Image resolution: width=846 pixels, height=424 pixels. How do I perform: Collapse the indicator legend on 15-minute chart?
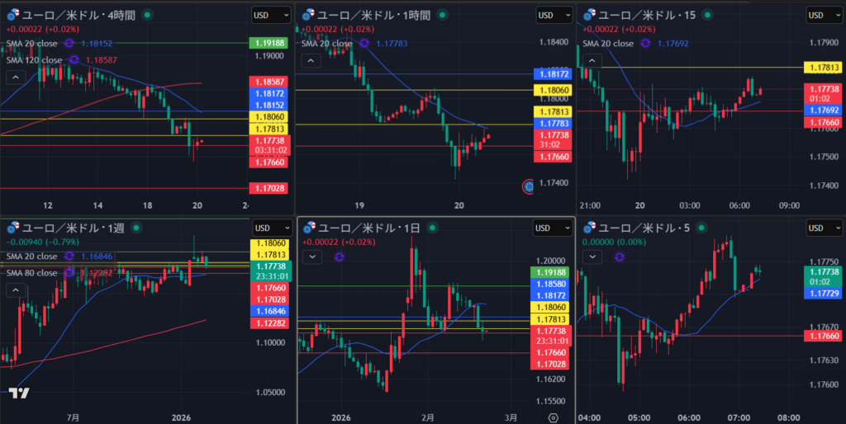(594, 60)
